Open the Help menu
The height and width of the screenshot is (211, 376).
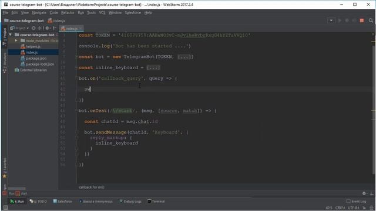point(148,13)
